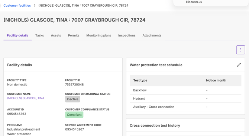Click the Test type column header
Screen dimensions: 249x136
point(140,81)
